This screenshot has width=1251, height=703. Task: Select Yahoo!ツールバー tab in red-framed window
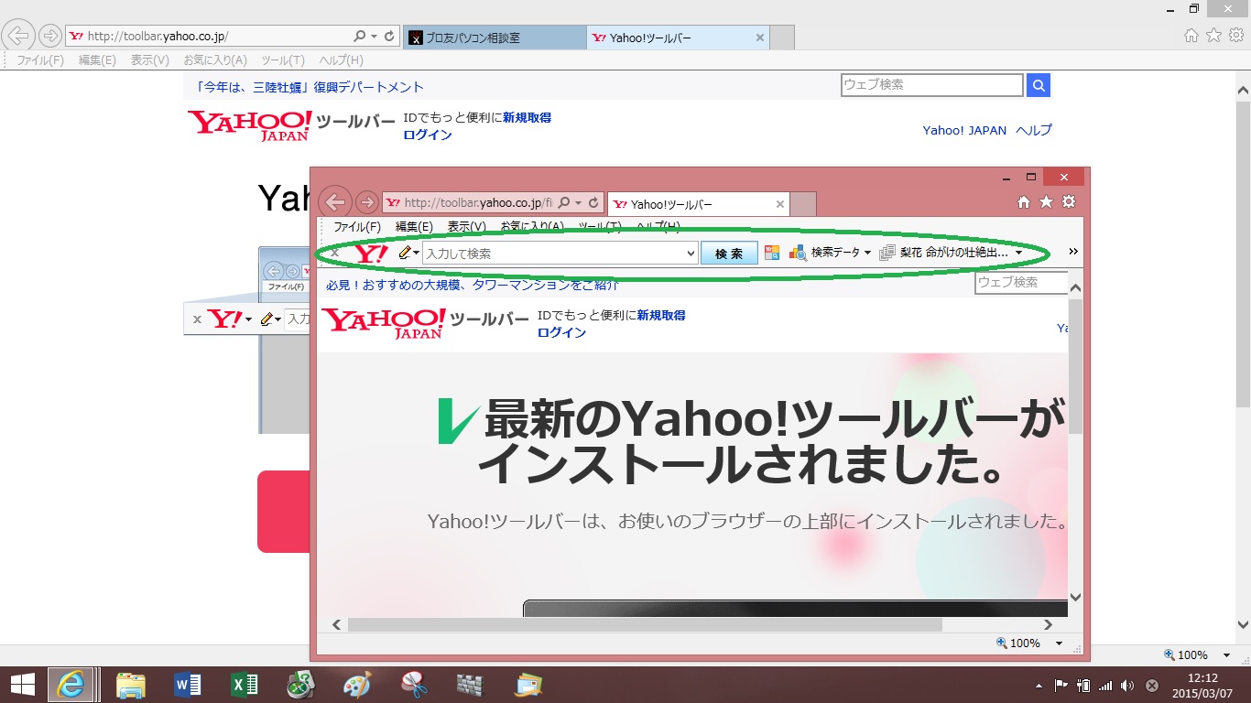[698, 204]
